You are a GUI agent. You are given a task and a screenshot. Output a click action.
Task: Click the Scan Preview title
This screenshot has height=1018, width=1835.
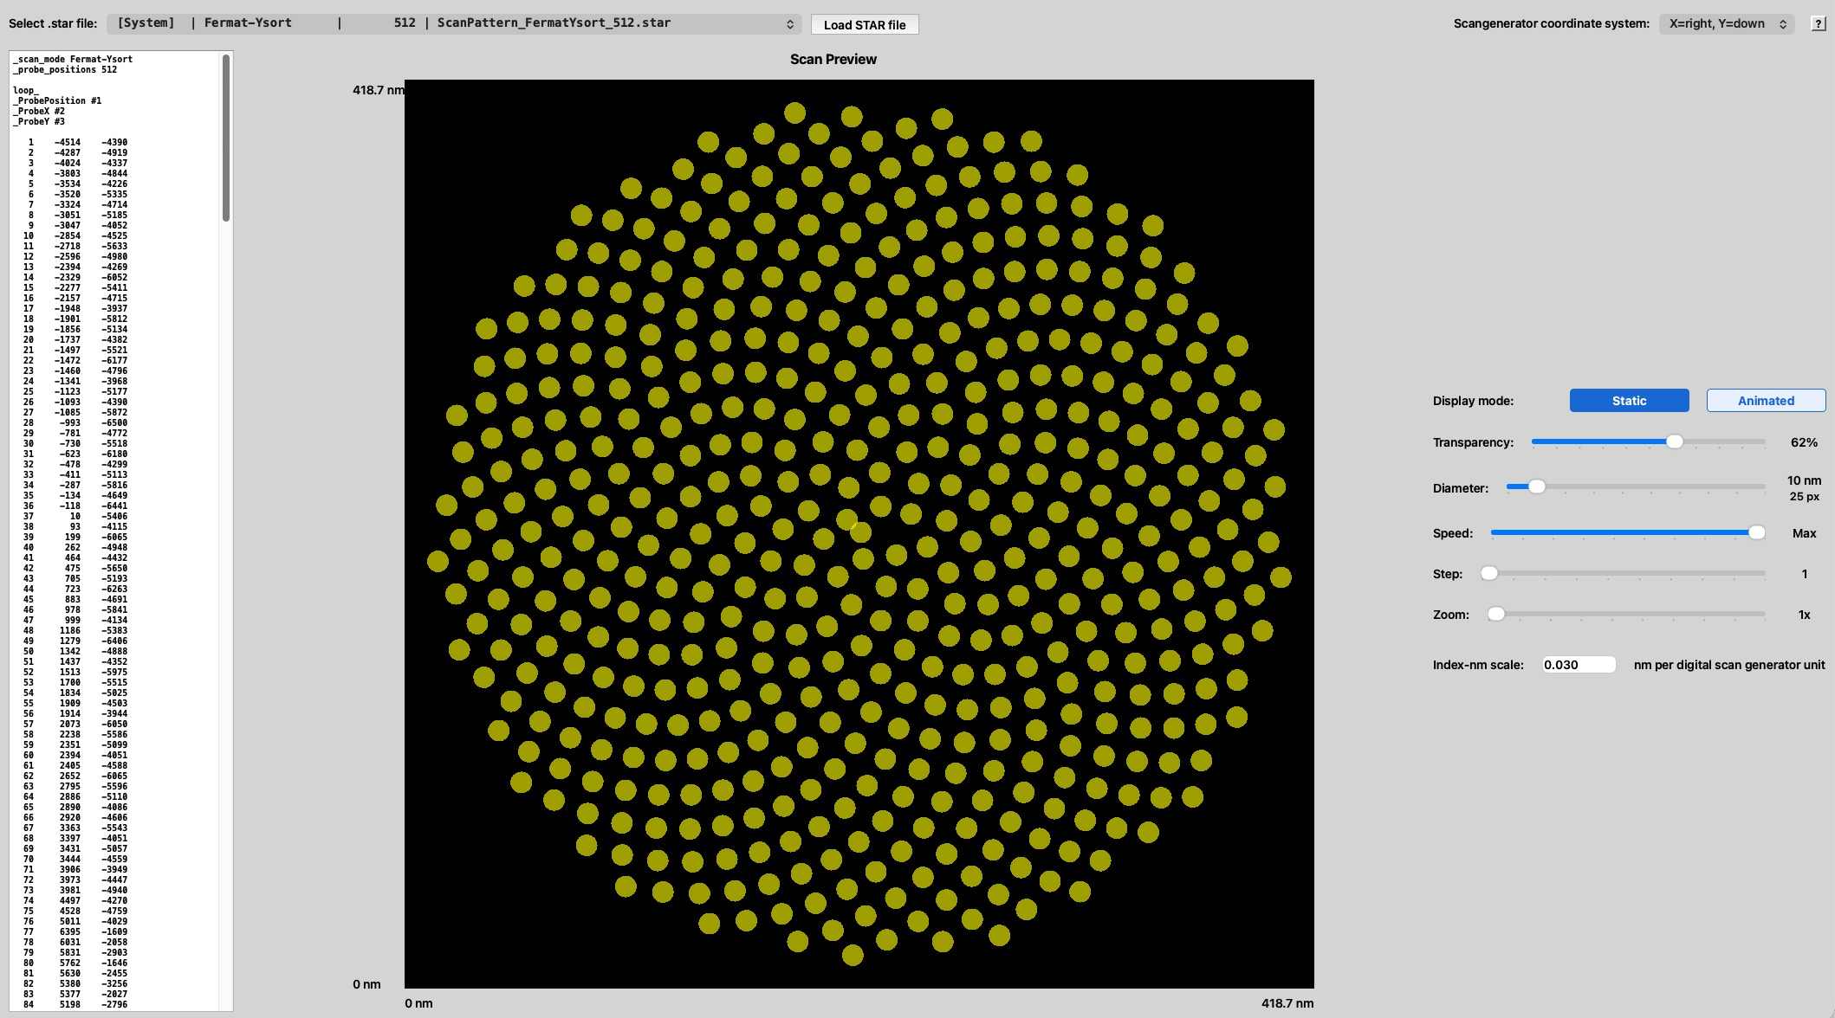tap(833, 59)
